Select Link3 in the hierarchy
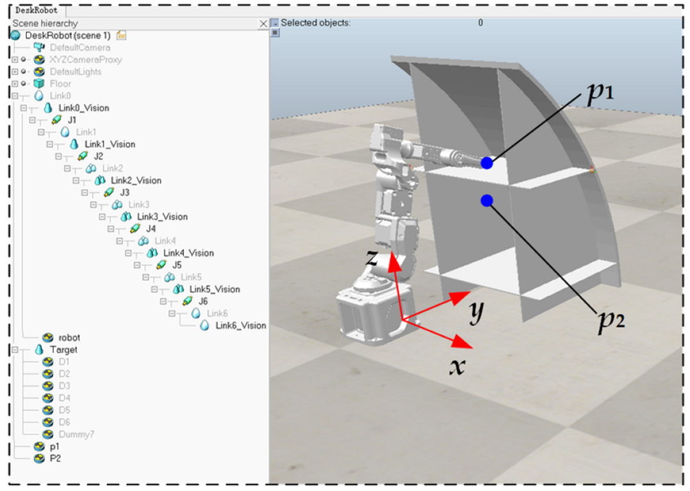This screenshot has height=491, width=690. click(138, 204)
